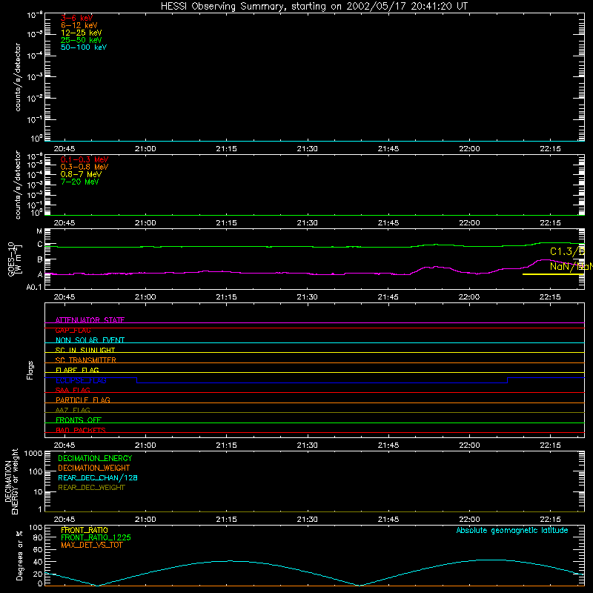
Task: Click the 0.3-0.8 MeV legend entry
Action: point(85,167)
